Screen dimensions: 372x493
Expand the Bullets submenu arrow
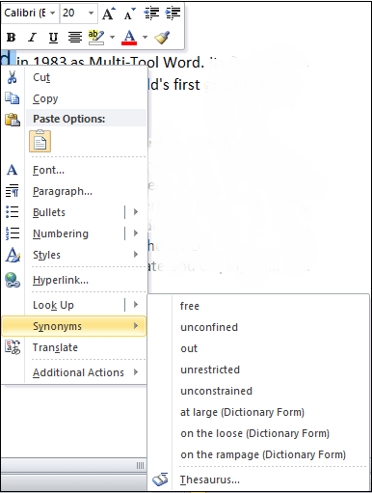coord(136,212)
